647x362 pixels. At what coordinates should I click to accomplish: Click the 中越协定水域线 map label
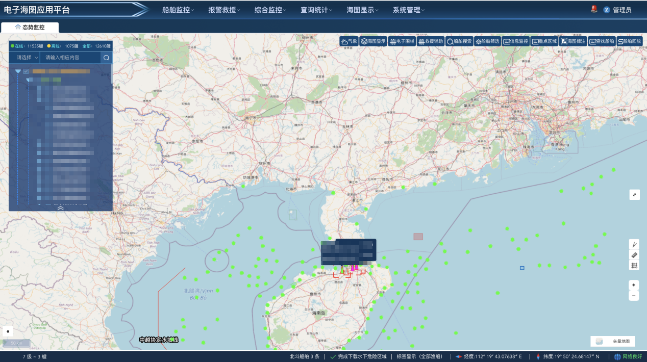click(159, 340)
